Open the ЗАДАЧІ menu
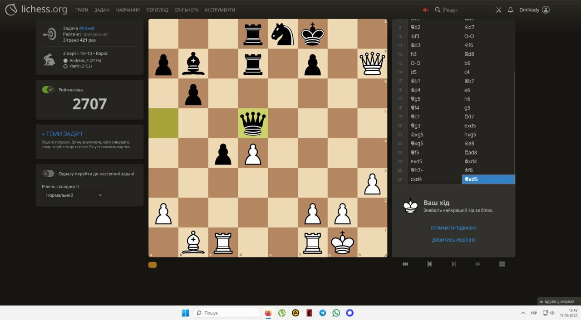 click(x=102, y=10)
